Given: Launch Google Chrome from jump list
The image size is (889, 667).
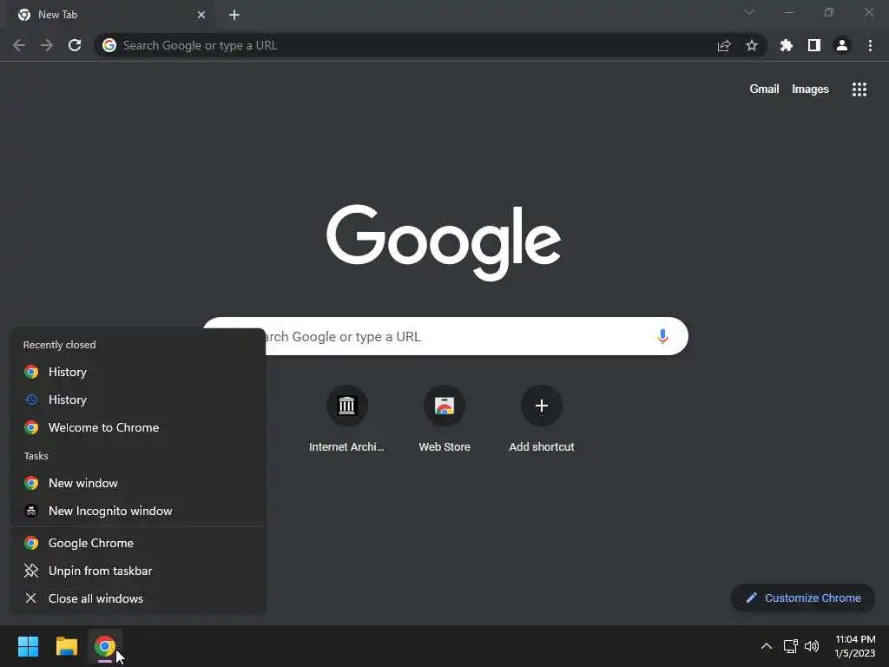Looking at the screenshot, I should coord(138,544).
